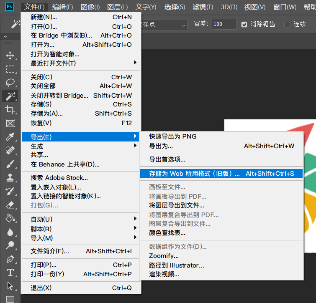Screen dimensions: 316x303
Task: Select 导出首选项 from export submenu
Action: tap(167, 159)
